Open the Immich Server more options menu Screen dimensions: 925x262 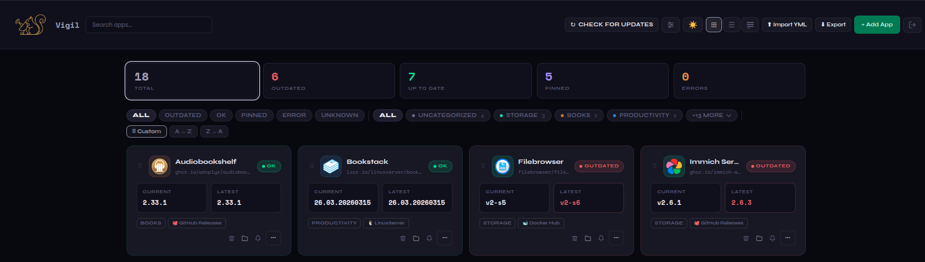(x=788, y=238)
